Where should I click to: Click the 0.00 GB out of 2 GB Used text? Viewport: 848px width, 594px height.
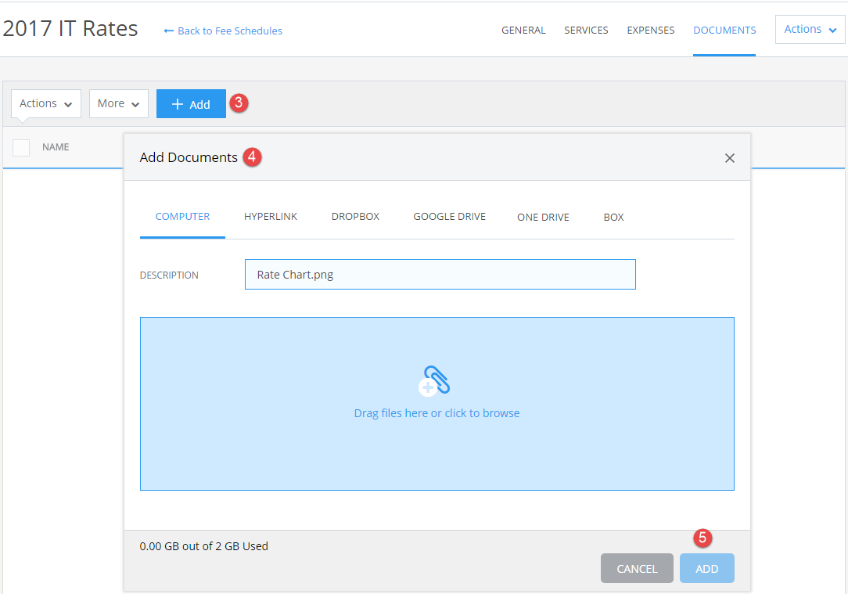[x=204, y=546]
